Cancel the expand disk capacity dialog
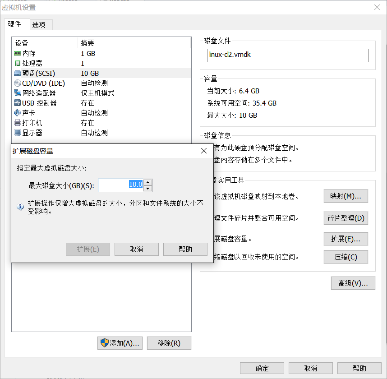Viewport: 387px width, 379px height. [x=136, y=249]
